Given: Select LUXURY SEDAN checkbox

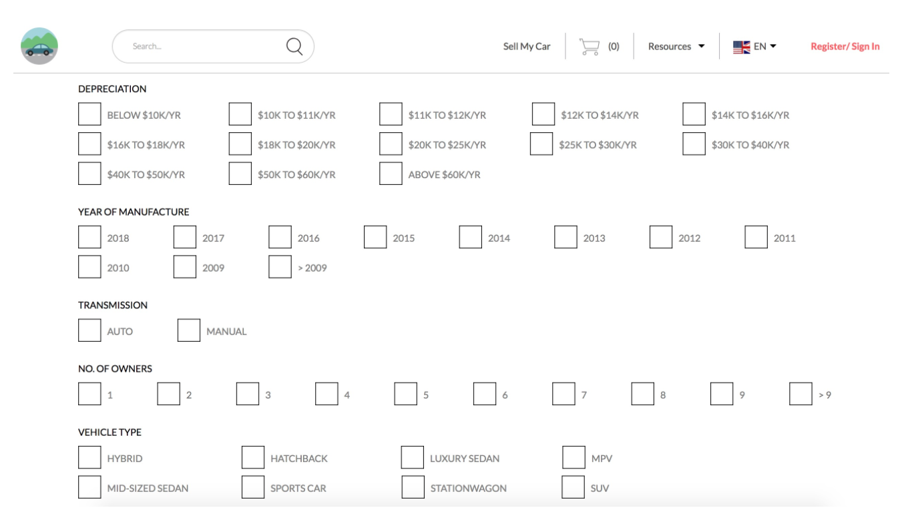Looking at the screenshot, I should (x=413, y=458).
